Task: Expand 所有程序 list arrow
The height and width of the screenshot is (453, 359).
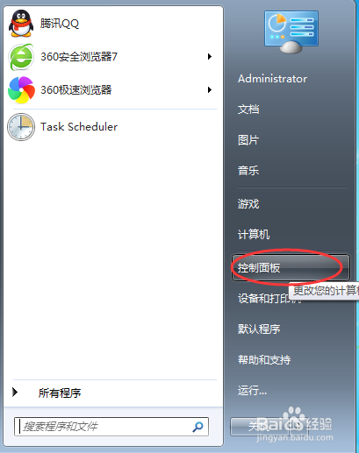Action: (15, 393)
